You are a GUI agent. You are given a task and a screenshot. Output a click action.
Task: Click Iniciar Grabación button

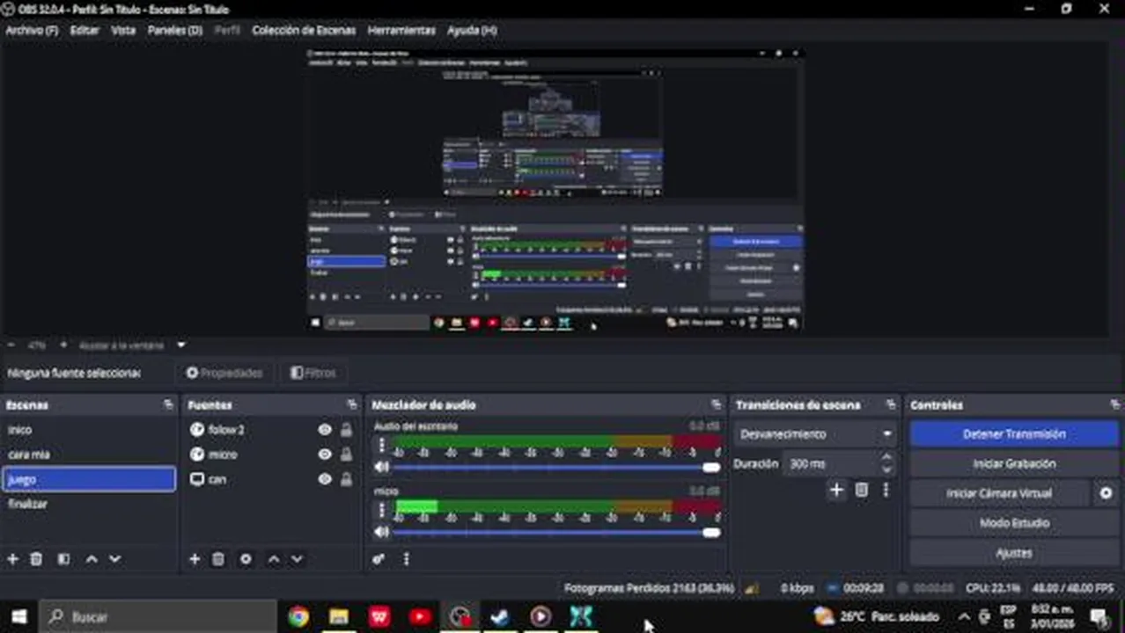click(1014, 463)
